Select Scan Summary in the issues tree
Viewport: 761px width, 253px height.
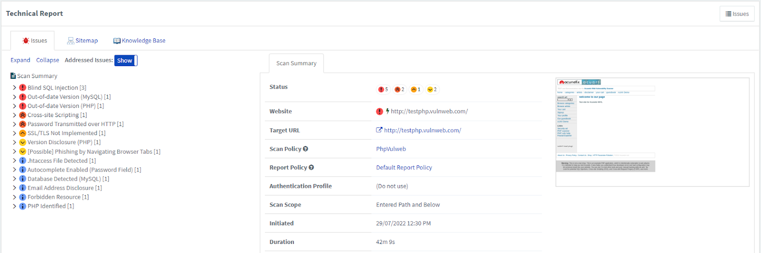37,76
